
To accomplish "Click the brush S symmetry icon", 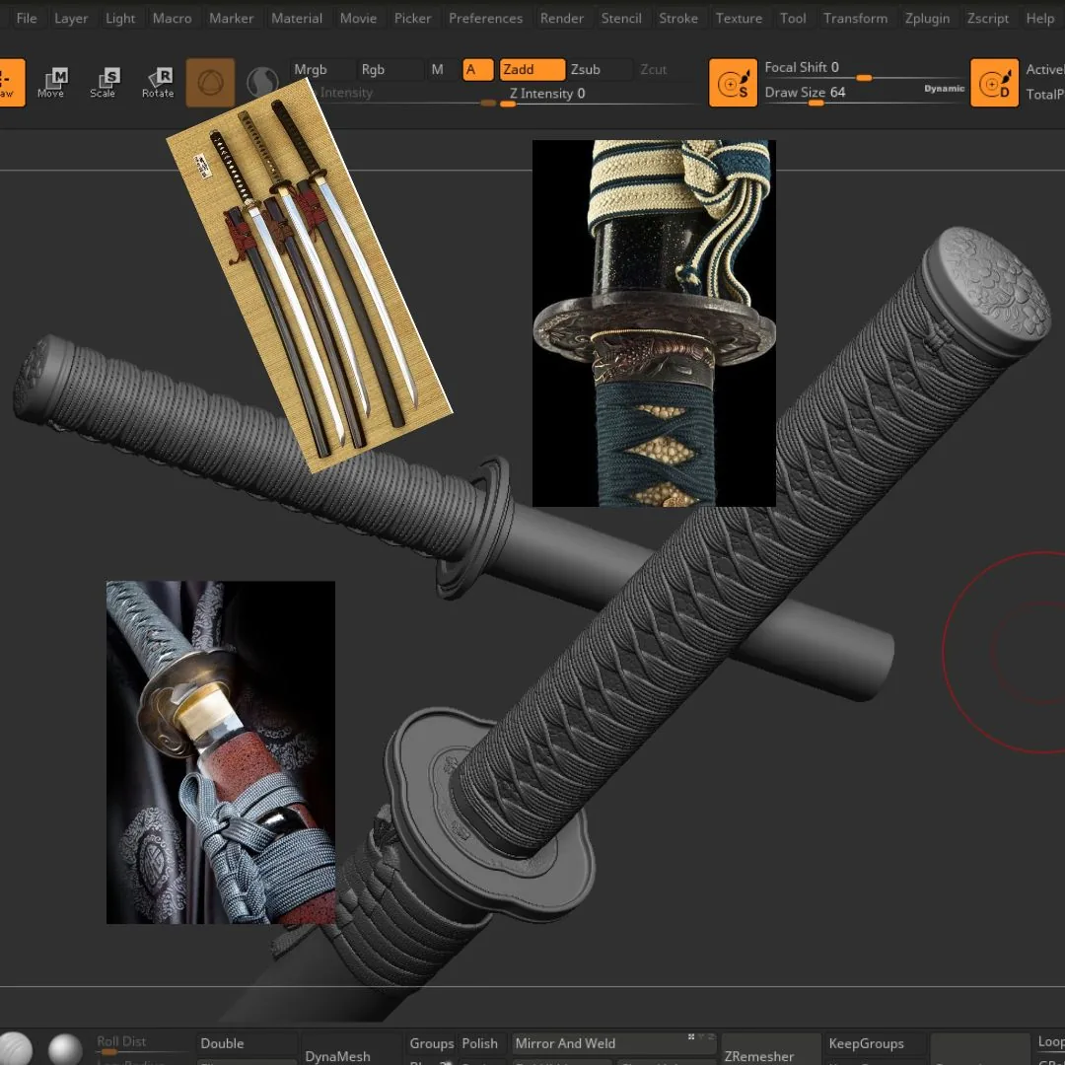I will (733, 82).
